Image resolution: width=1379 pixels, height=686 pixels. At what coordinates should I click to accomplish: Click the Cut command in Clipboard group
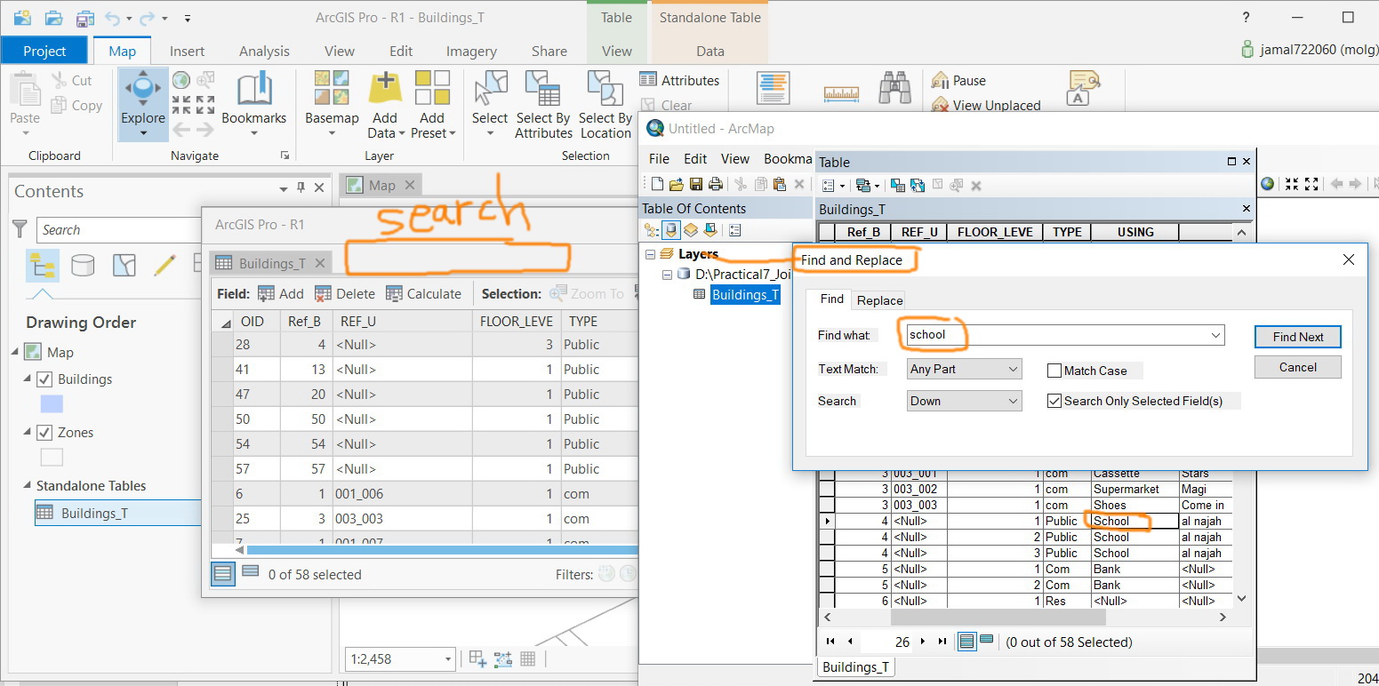coord(71,80)
